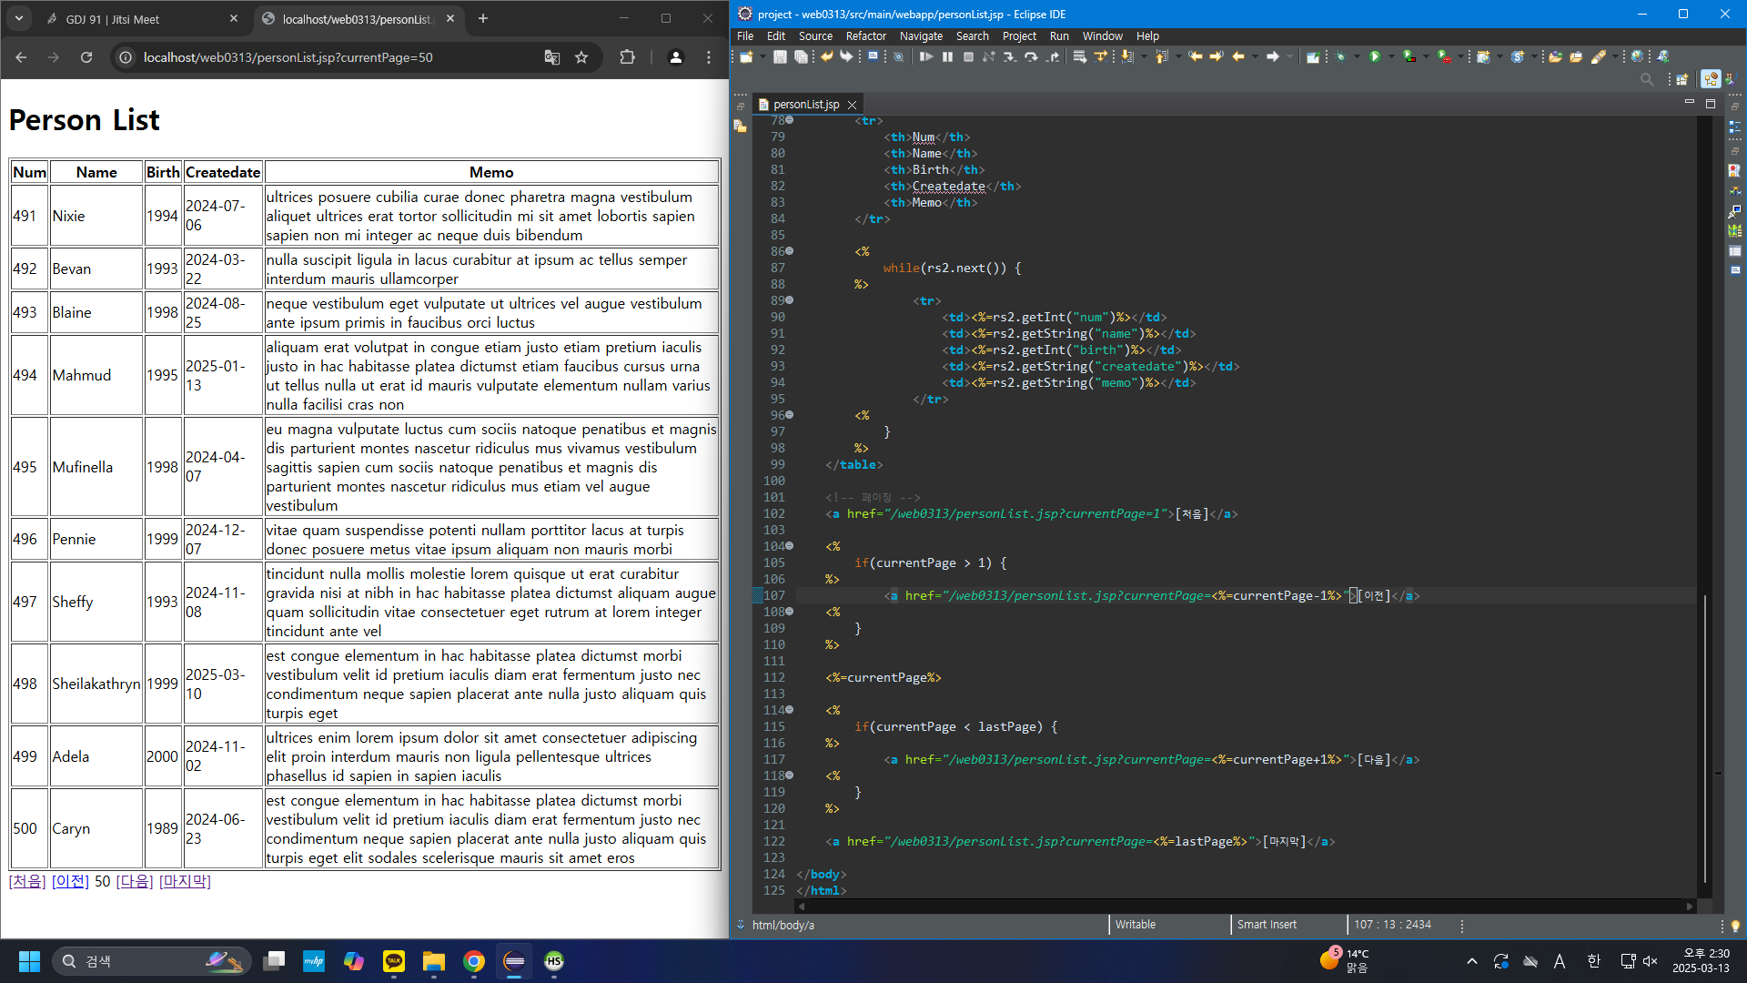Toggle fold marker at line 114

coord(790,710)
